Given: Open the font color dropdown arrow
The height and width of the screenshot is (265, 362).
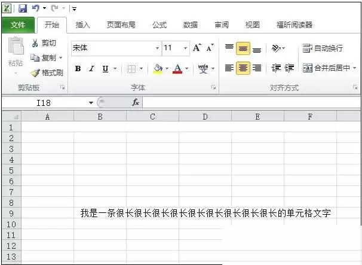Looking at the screenshot, I should click(x=187, y=69).
